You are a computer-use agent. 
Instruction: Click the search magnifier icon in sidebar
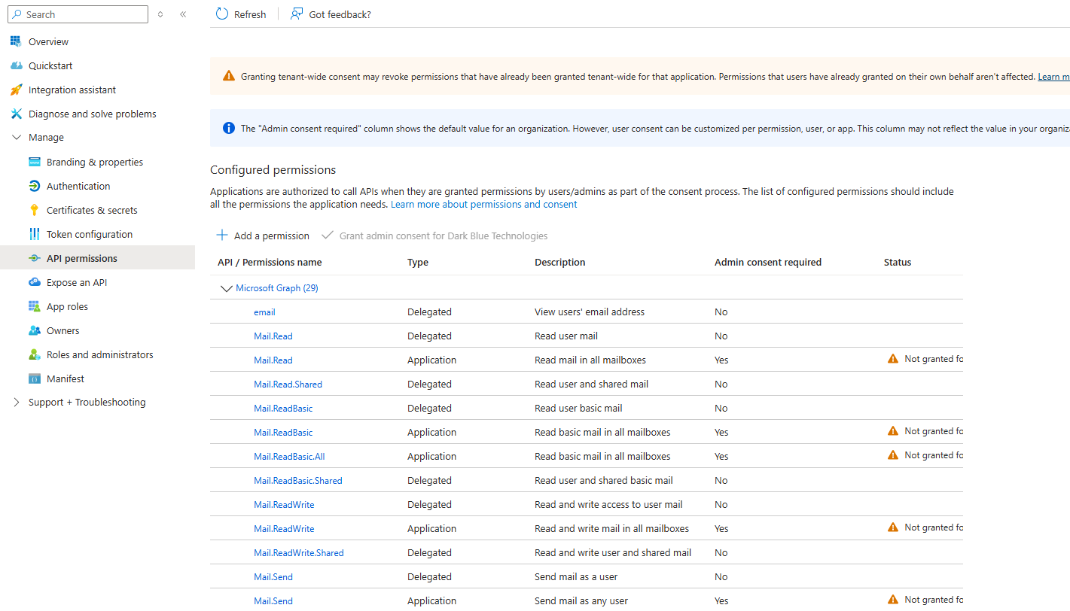pyautogui.click(x=17, y=14)
